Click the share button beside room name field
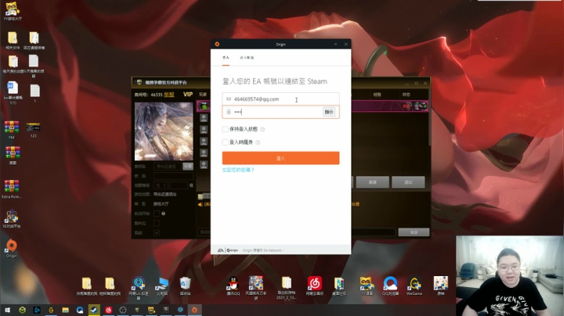564x316 pixels. tap(188, 167)
